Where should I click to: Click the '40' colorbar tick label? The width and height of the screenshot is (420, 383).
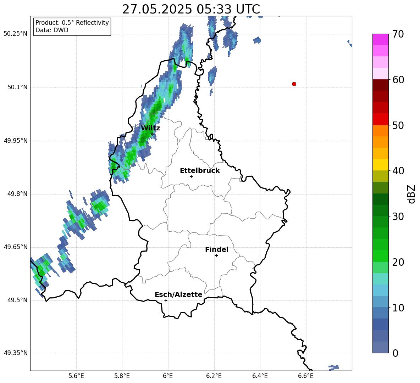pos(398,171)
